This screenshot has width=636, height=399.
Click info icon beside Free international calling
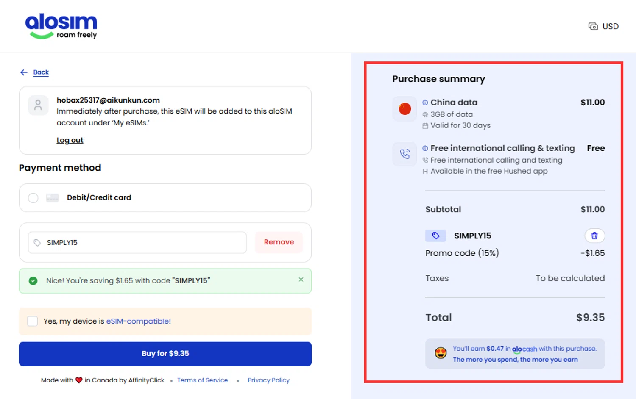coord(425,148)
